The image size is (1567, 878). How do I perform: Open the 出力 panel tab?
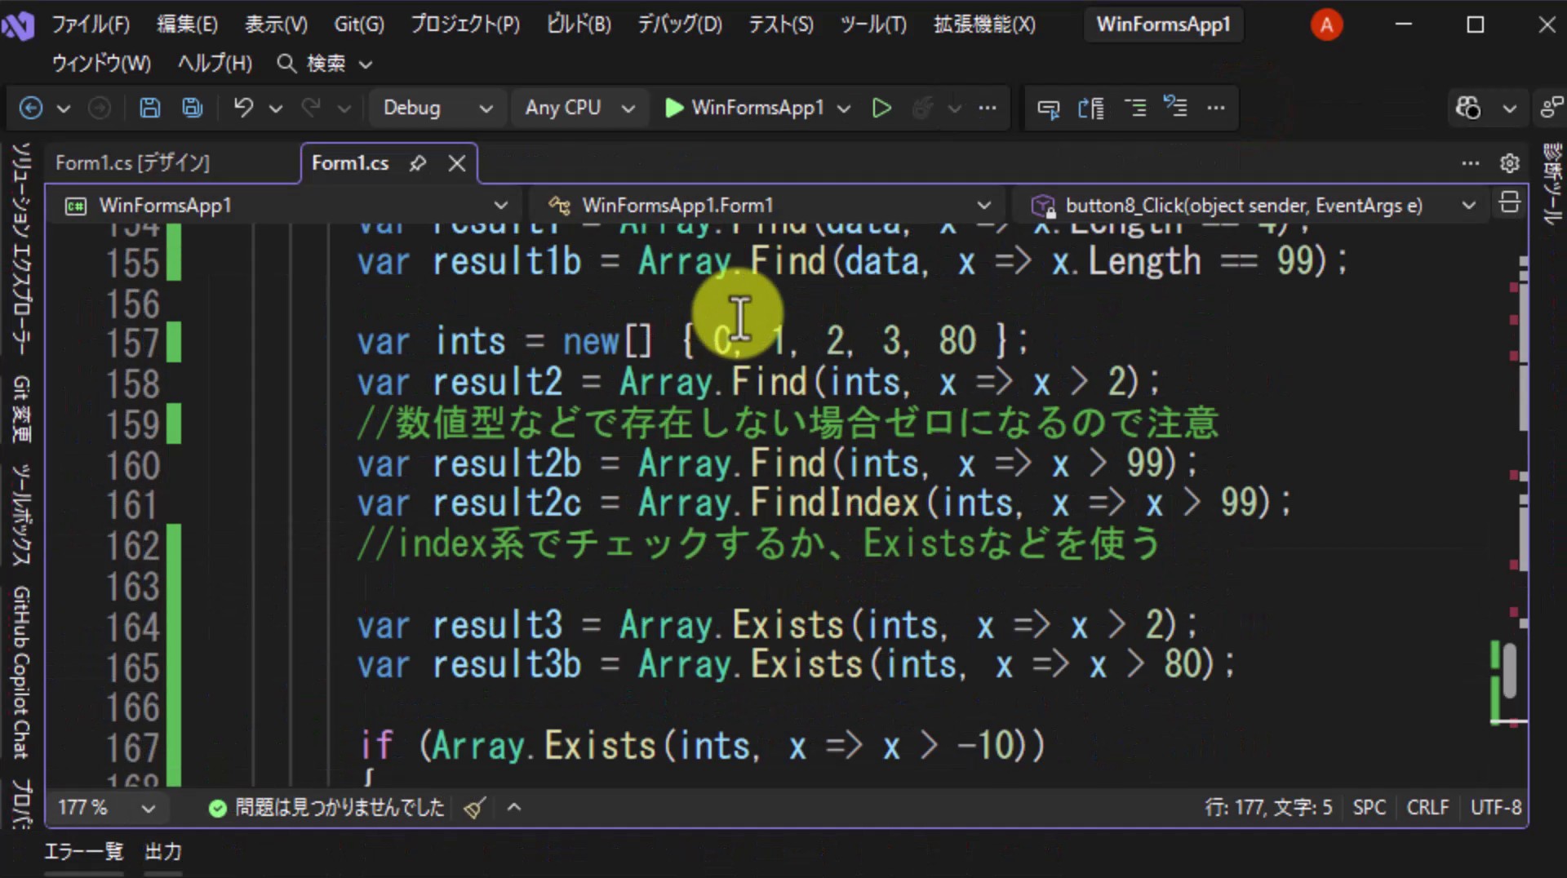click(x=163, y=852)
